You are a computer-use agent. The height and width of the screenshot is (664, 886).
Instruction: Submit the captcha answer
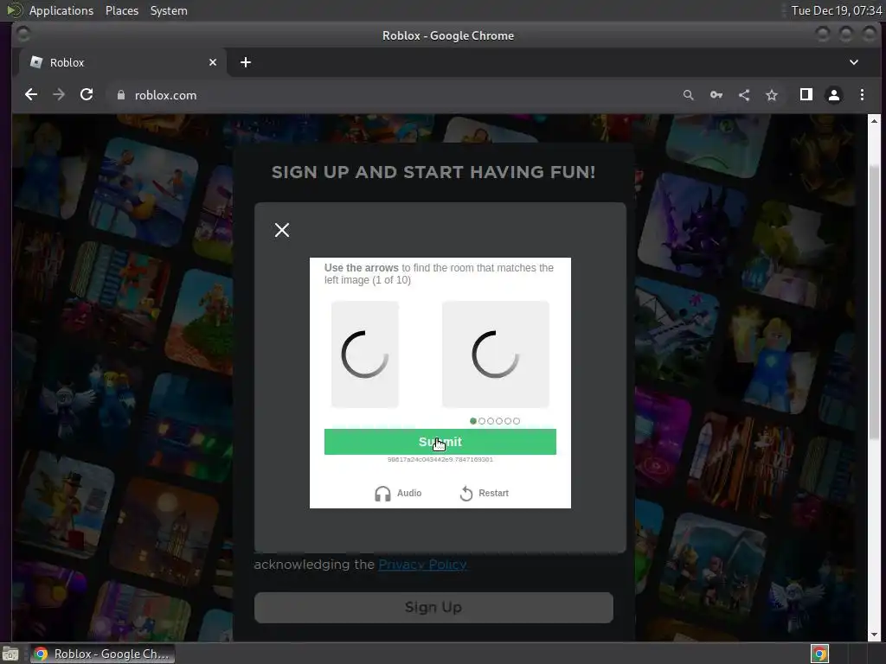tap(440, 442)
